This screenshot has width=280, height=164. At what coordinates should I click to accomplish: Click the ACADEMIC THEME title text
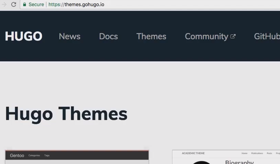193,153
